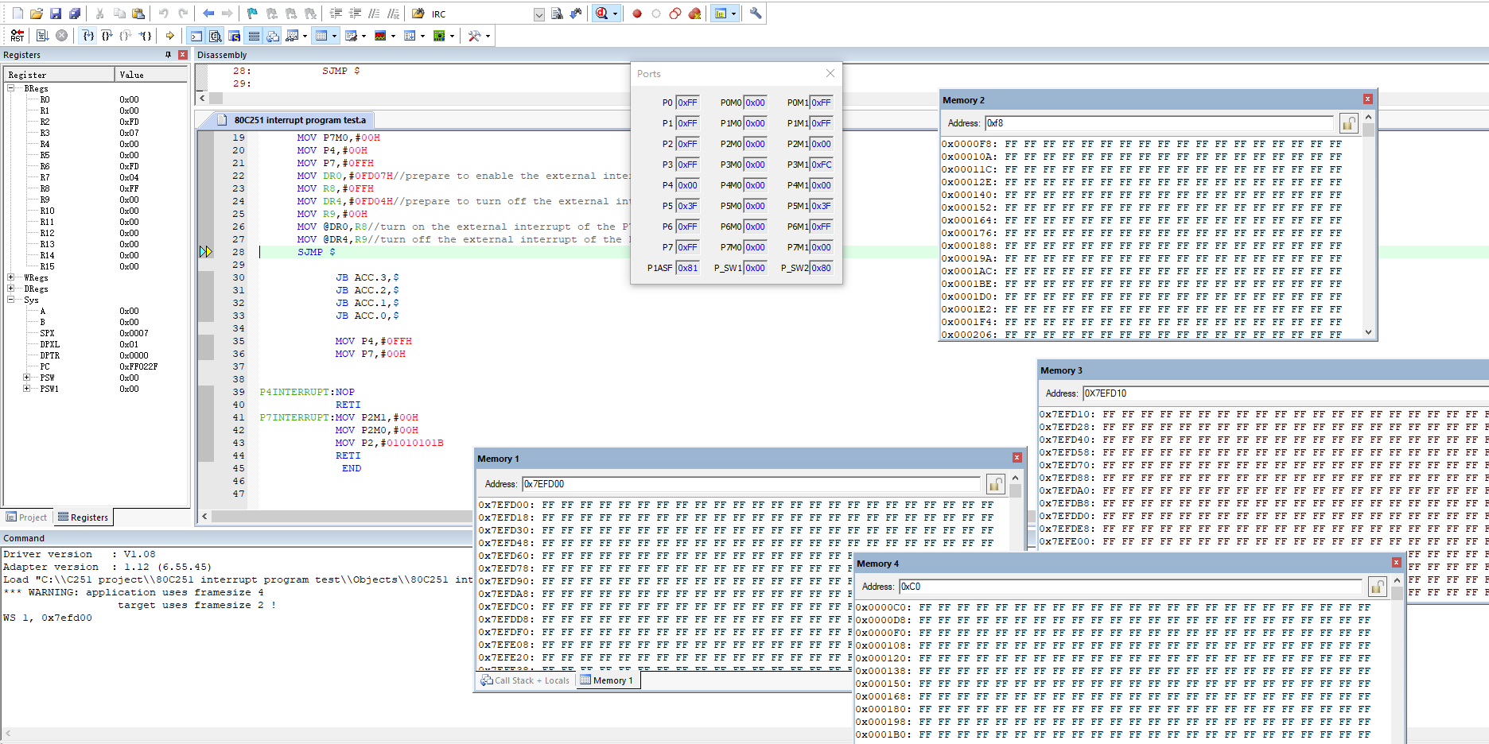1489x744 pixels.
Task: Click the Memory 3 address field
Action: pos(1285,393)
